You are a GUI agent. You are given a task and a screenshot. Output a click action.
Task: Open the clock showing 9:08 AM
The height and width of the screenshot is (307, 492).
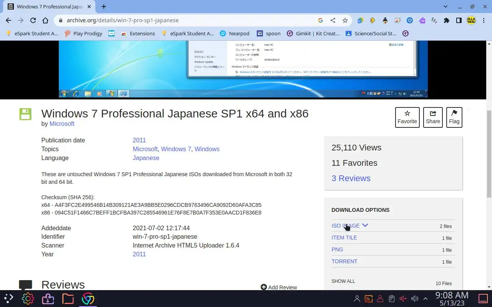click(x=452, y=299)
